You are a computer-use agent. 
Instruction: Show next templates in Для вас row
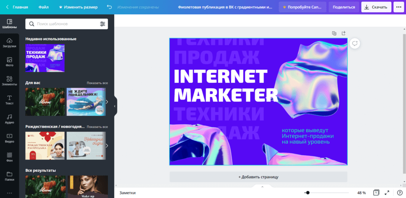pos(107,102)
